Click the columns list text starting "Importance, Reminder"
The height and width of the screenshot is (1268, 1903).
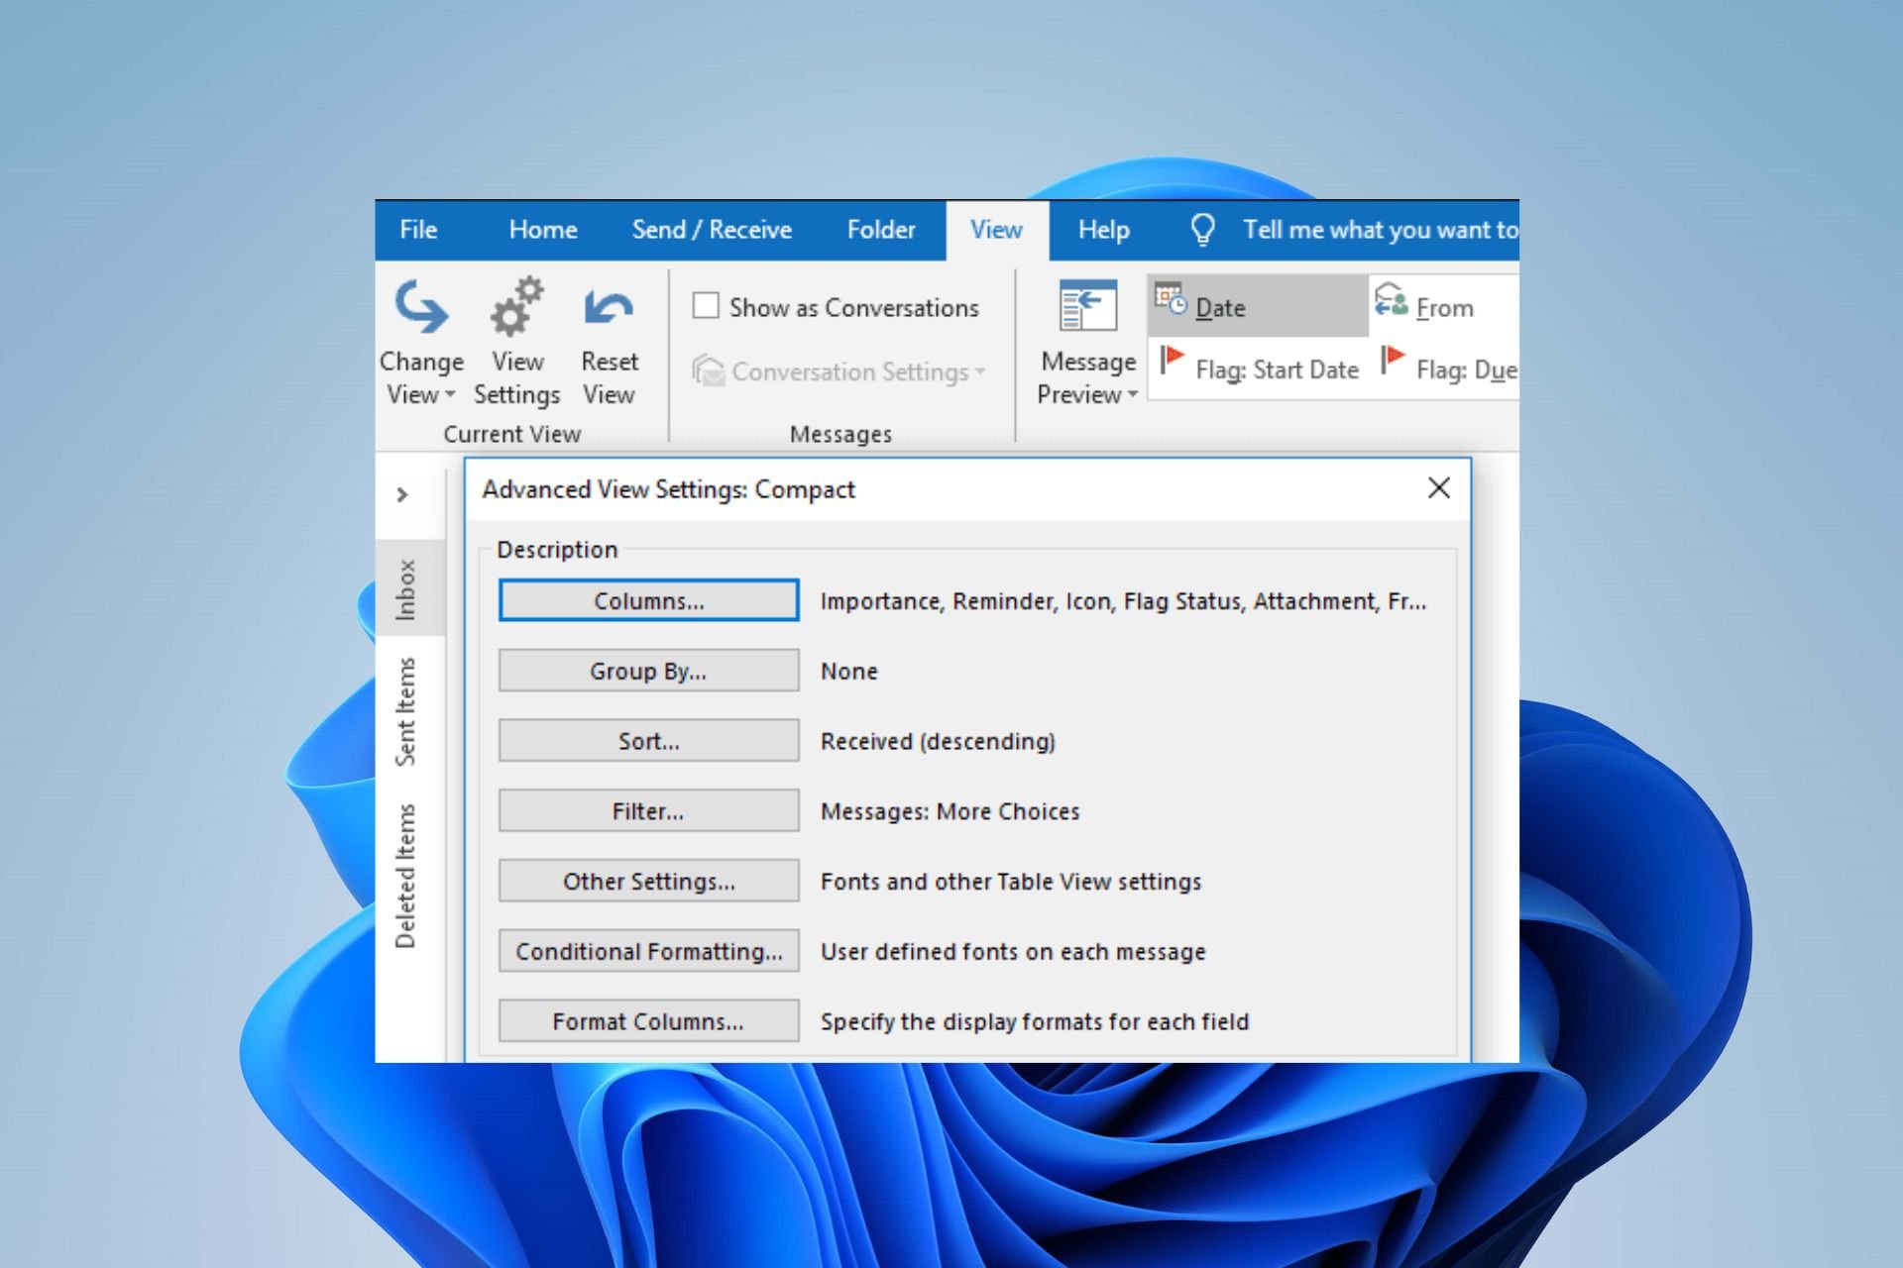tap(1123, 601)
